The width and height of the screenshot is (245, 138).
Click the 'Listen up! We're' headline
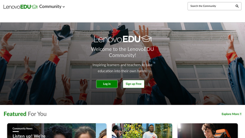[x=29, y=136]
